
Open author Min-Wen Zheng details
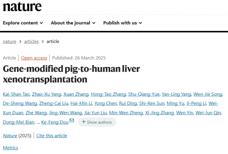click(126, 113)
